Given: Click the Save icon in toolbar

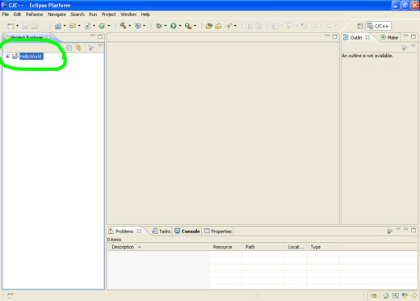Looking at the screenshot, I should coord(25,26).
